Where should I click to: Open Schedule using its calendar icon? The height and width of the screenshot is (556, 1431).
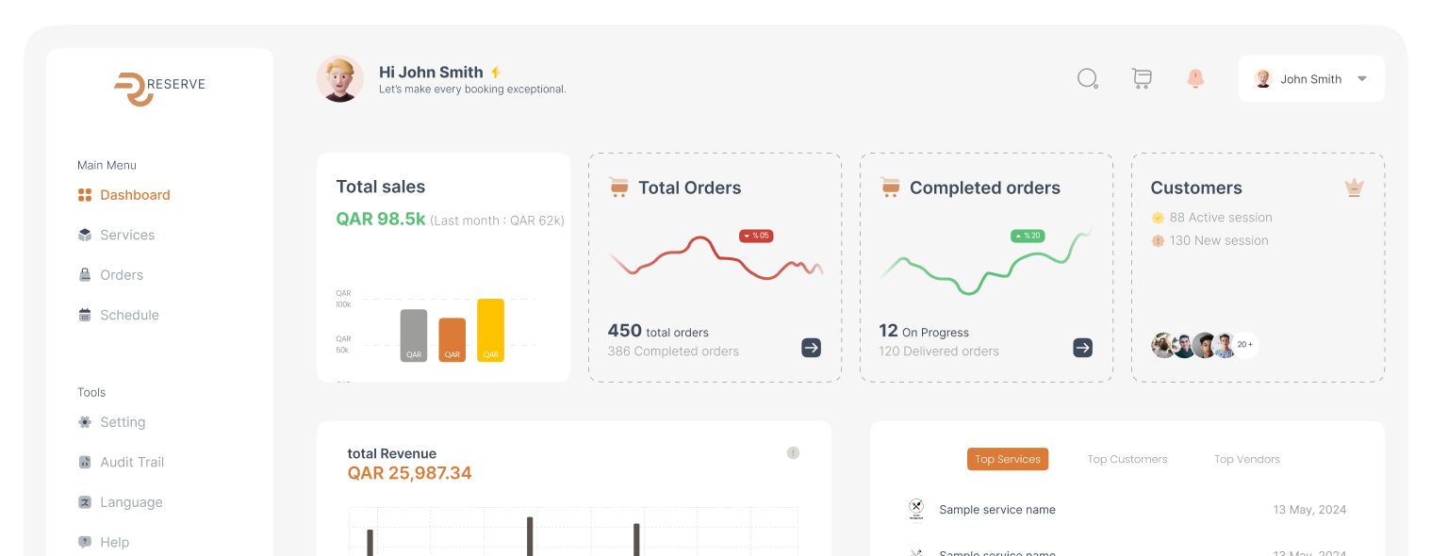pos(84,314)
